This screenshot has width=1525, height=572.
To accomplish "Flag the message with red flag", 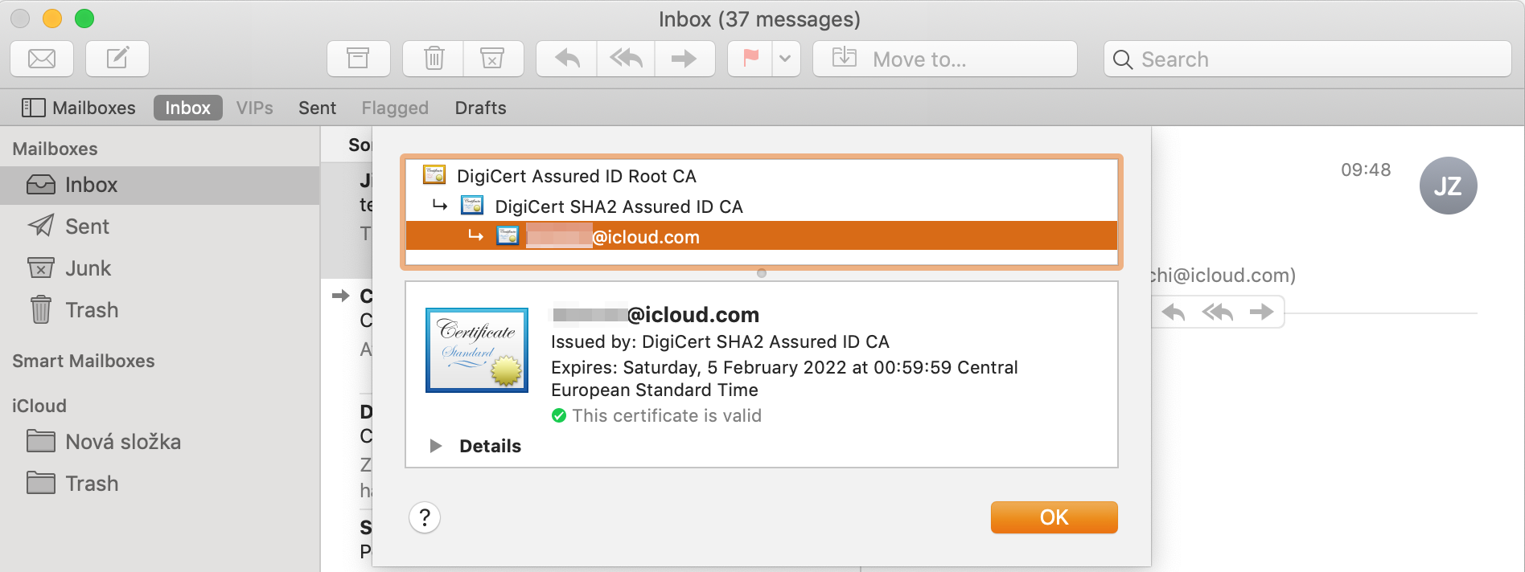I will point(750,59).
